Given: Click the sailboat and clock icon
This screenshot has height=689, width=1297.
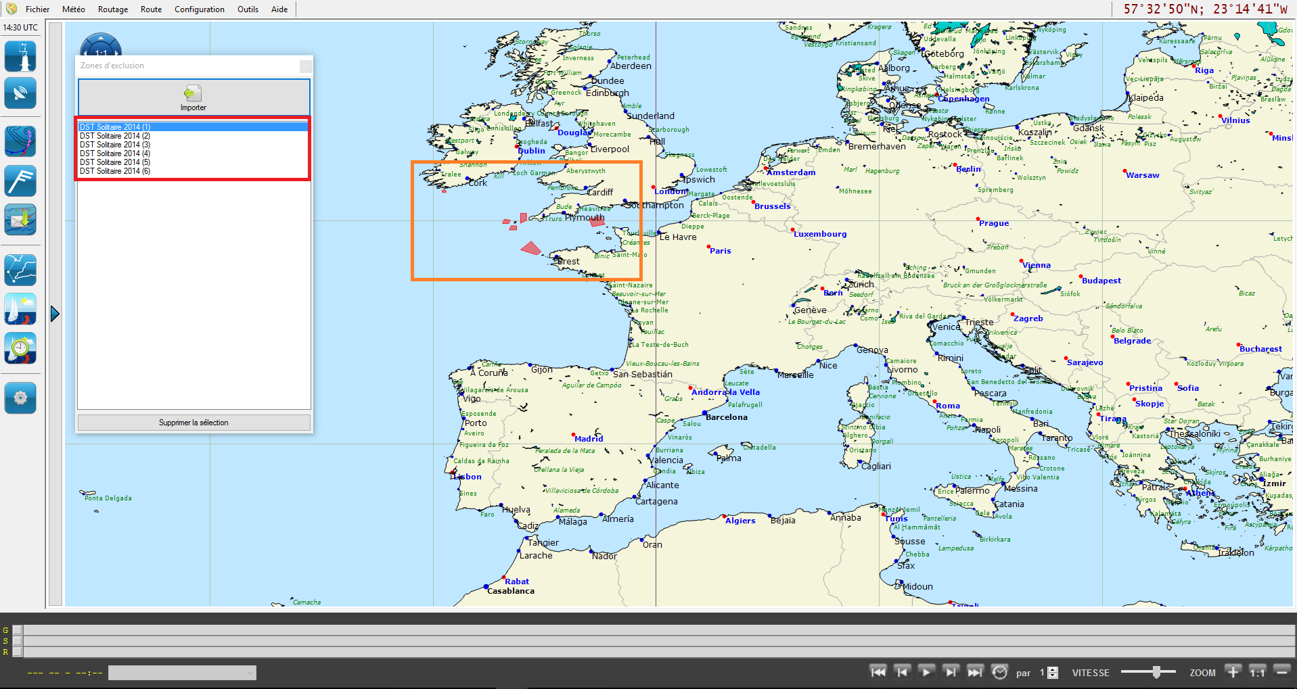Looking at the screenshot, I should click(x=20, y=348).
